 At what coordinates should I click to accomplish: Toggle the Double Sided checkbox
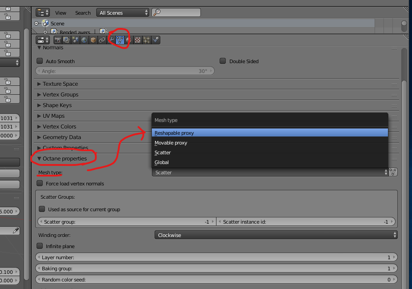[223, 61]
